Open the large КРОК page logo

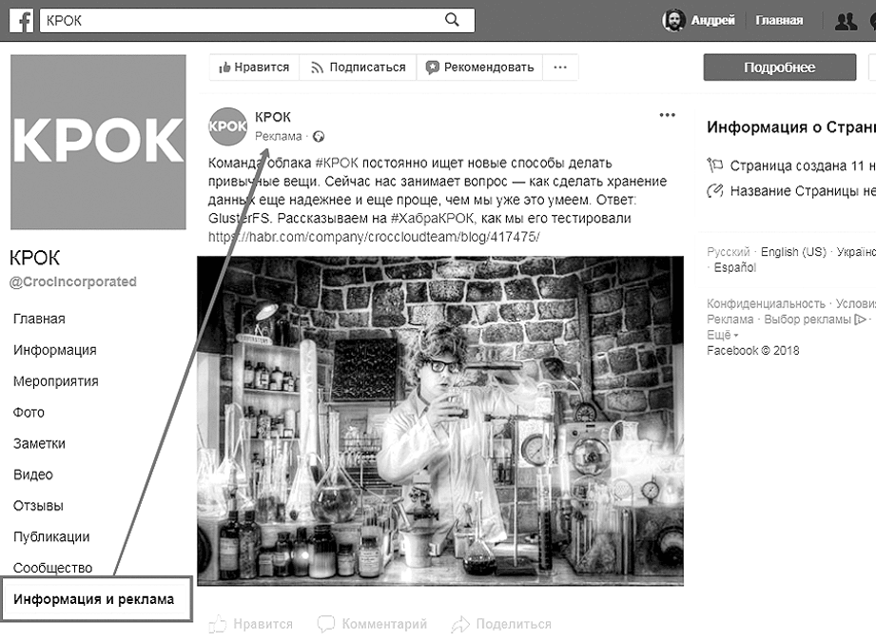coord(98,142)
